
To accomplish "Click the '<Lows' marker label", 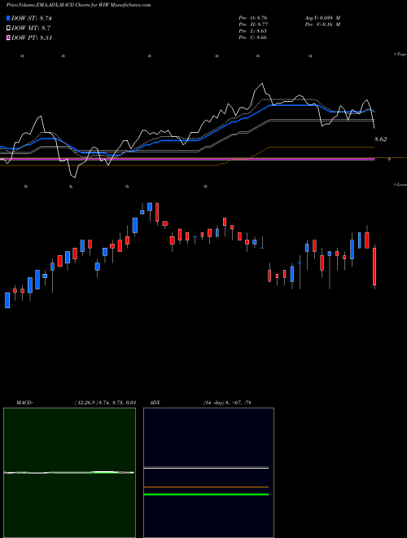I will [x=400, y=184].
